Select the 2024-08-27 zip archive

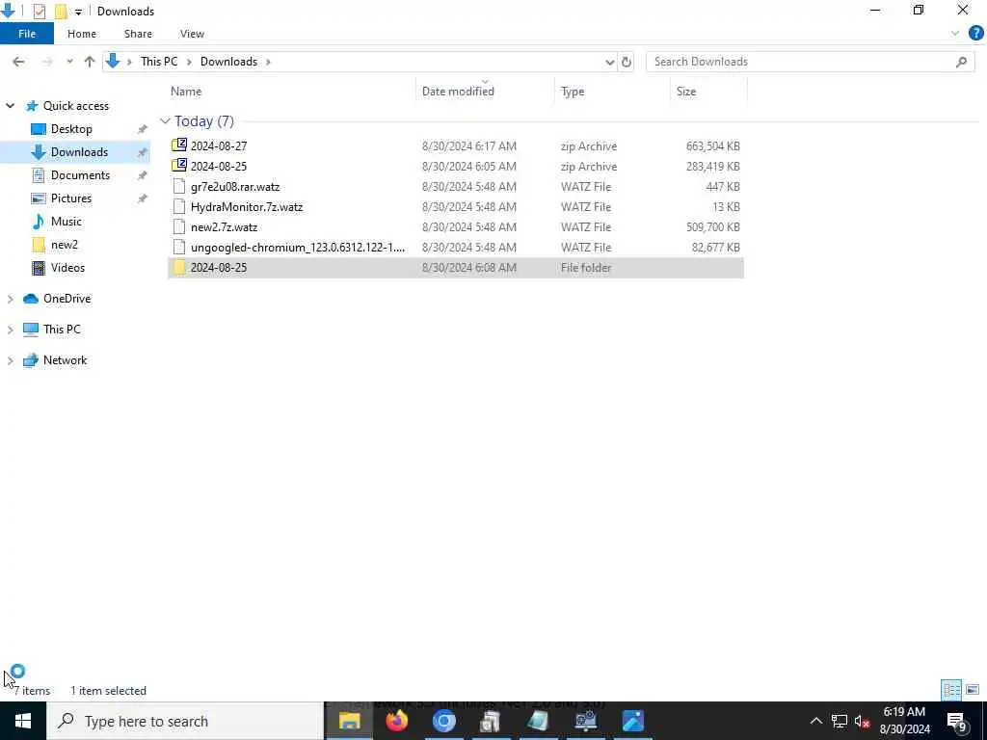tap(456, 146)
